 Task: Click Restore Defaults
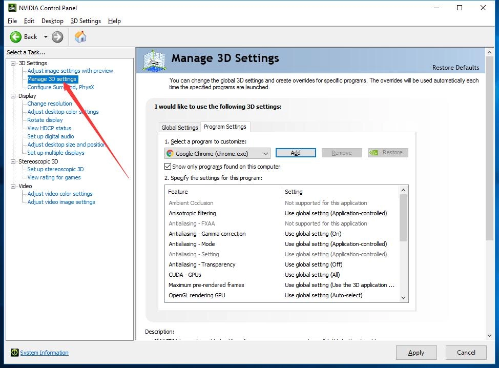point(455,67)
